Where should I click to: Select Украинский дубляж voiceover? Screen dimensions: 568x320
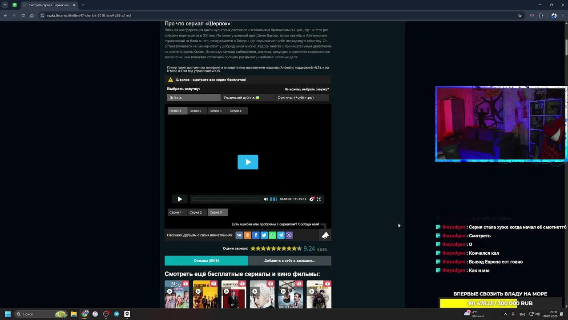(248, 97)
